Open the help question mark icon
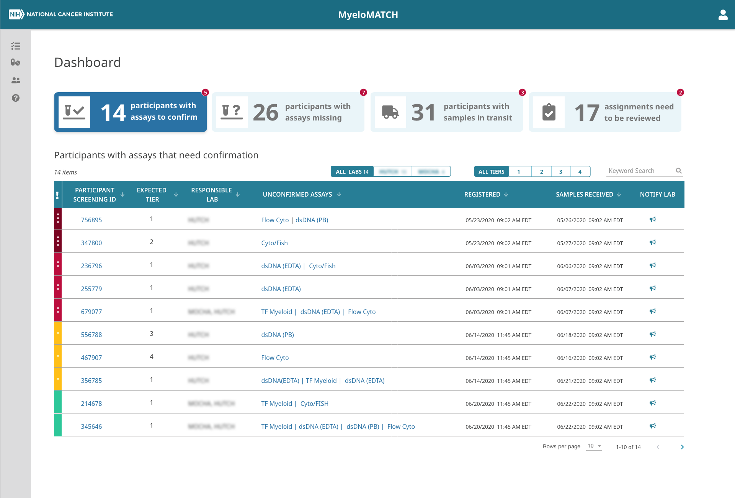Viewport: 735px width, 498px height. 16,98
